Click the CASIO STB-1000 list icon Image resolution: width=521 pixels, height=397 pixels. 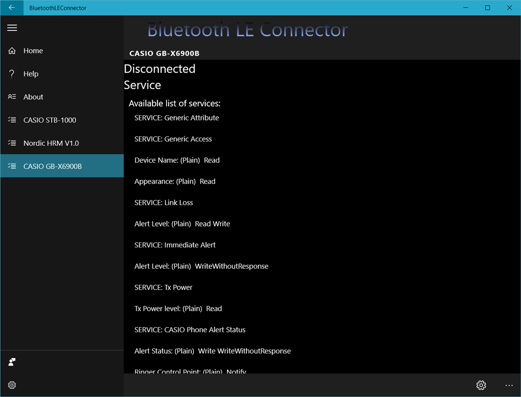click(x=12, y=120)
